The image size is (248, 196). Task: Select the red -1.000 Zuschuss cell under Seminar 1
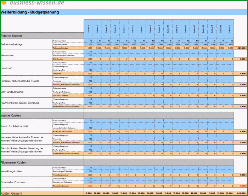(89, 186)
